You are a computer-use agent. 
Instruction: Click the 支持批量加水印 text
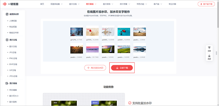point(142,103)
